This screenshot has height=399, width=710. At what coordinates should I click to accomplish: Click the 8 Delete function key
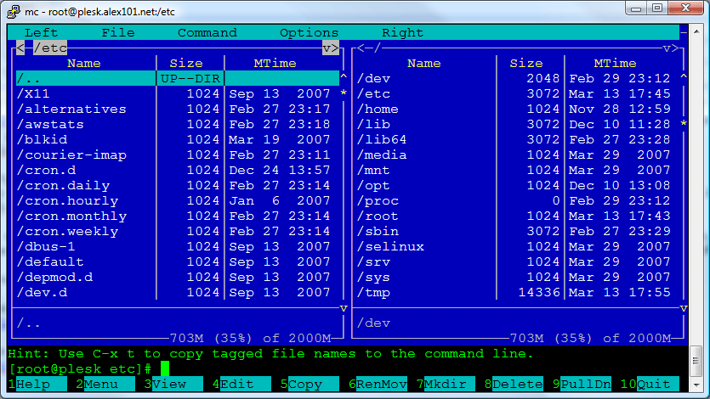coord(514,384)
